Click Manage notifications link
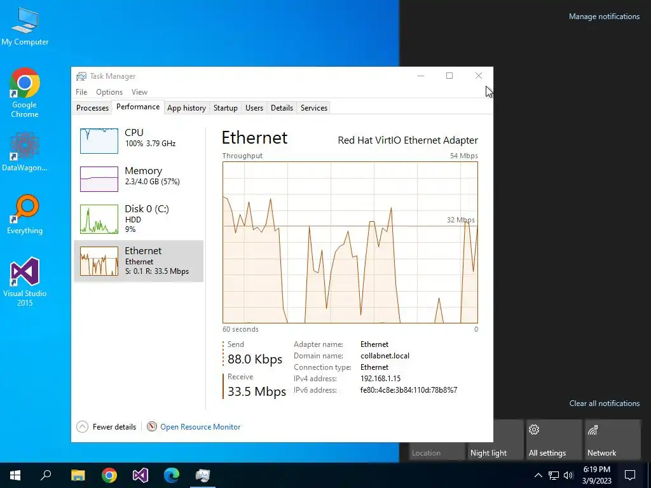 [x=604, y=17]
